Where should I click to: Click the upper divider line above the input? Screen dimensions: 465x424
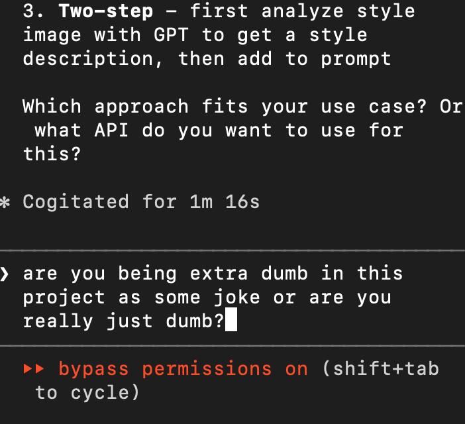(232, 251)
